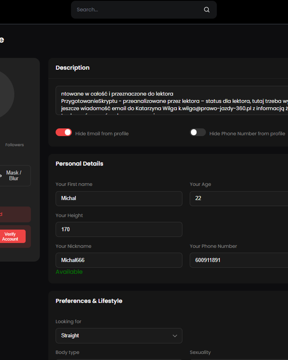
Task: Click the Body type label
Action: coord(67,353)
